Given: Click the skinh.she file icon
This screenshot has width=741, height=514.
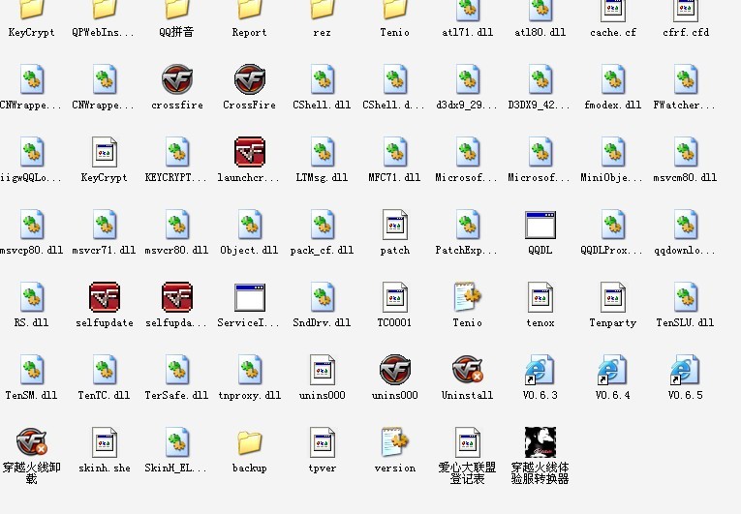Looking at the screenshot, I should (x=105, y=442).
